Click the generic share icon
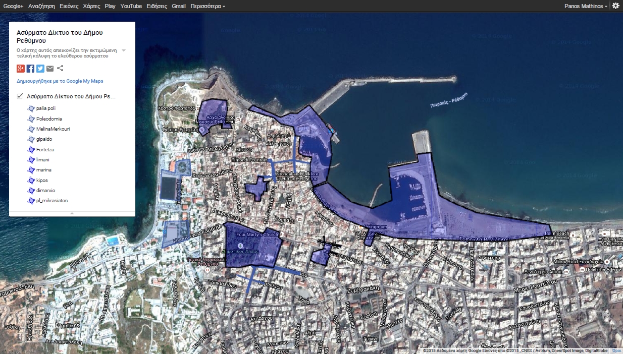Image resolution: width=623 pixels, height=354 pixels. click(x=60, y=69)
